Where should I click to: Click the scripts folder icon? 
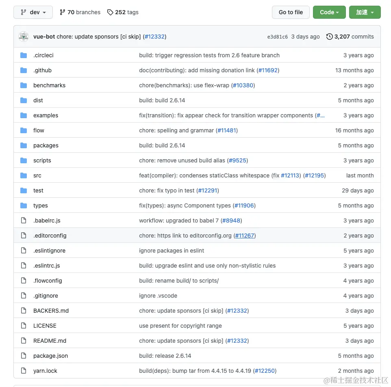coord(24,160)
